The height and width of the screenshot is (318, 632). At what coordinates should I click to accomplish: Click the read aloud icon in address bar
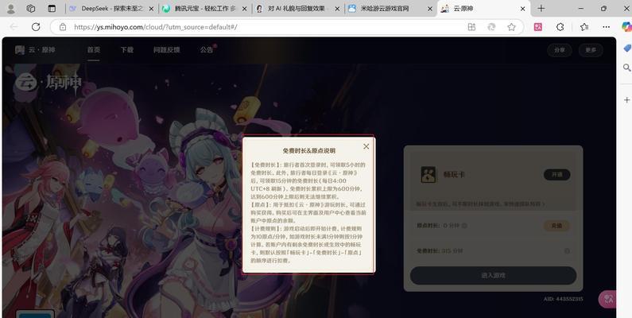(491, 27)
